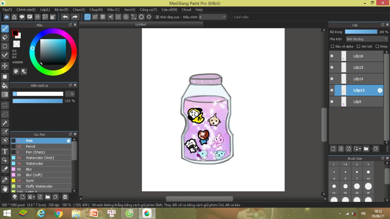The height and width of the screenshot is (219, 390).
Task: Open the Cửa sổ(W) menu
Action: [169, 10]
